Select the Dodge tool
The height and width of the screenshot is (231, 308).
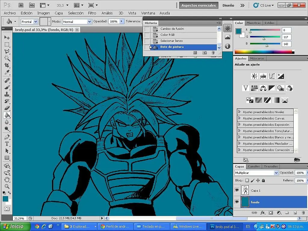coord(7,129)
